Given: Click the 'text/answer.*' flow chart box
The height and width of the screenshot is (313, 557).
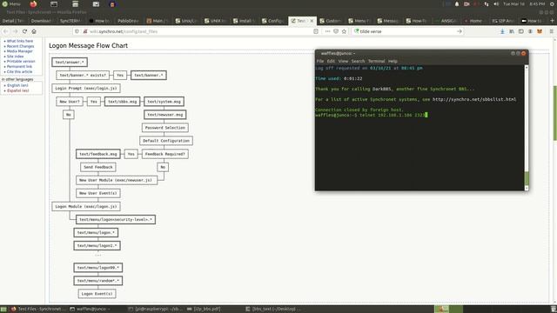Looking at the screenshot, I should click(70, 62).
